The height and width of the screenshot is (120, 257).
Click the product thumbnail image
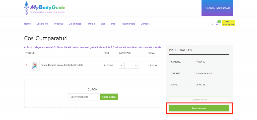click(34, 65)
